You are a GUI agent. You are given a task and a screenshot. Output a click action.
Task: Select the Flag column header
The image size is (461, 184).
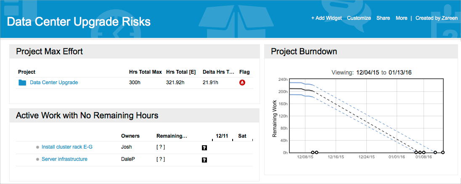[x=244, y=72]
